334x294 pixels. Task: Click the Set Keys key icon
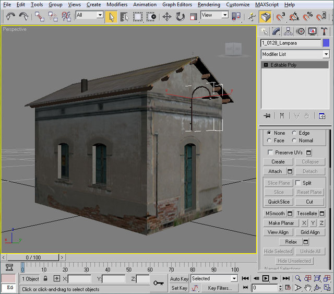[159, 283]
